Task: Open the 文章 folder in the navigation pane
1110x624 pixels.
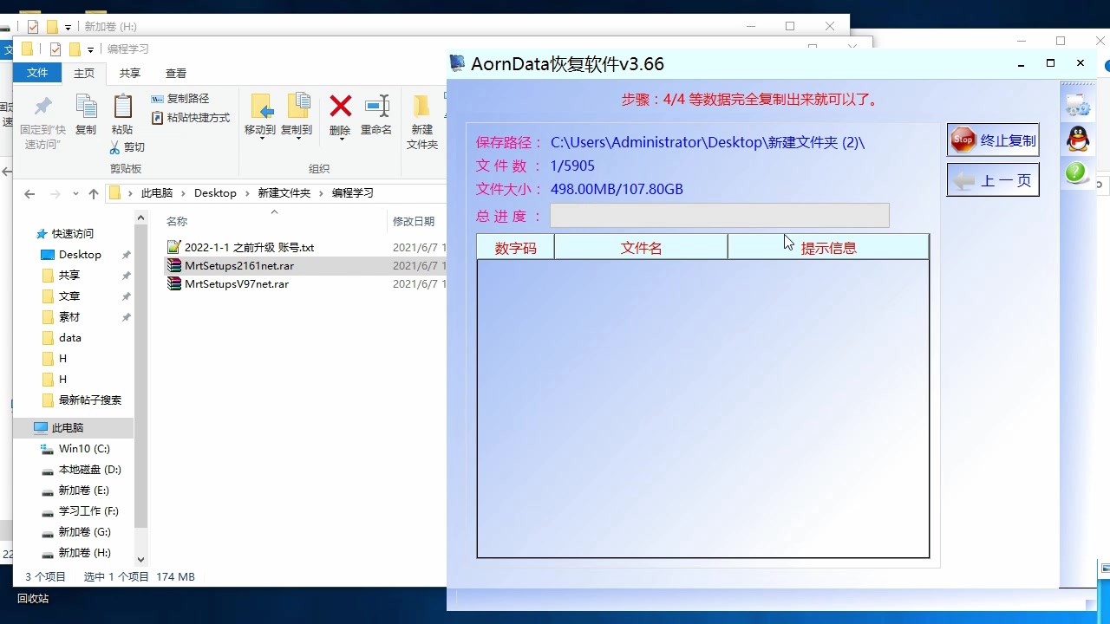Action: click(x=69, y=296)
